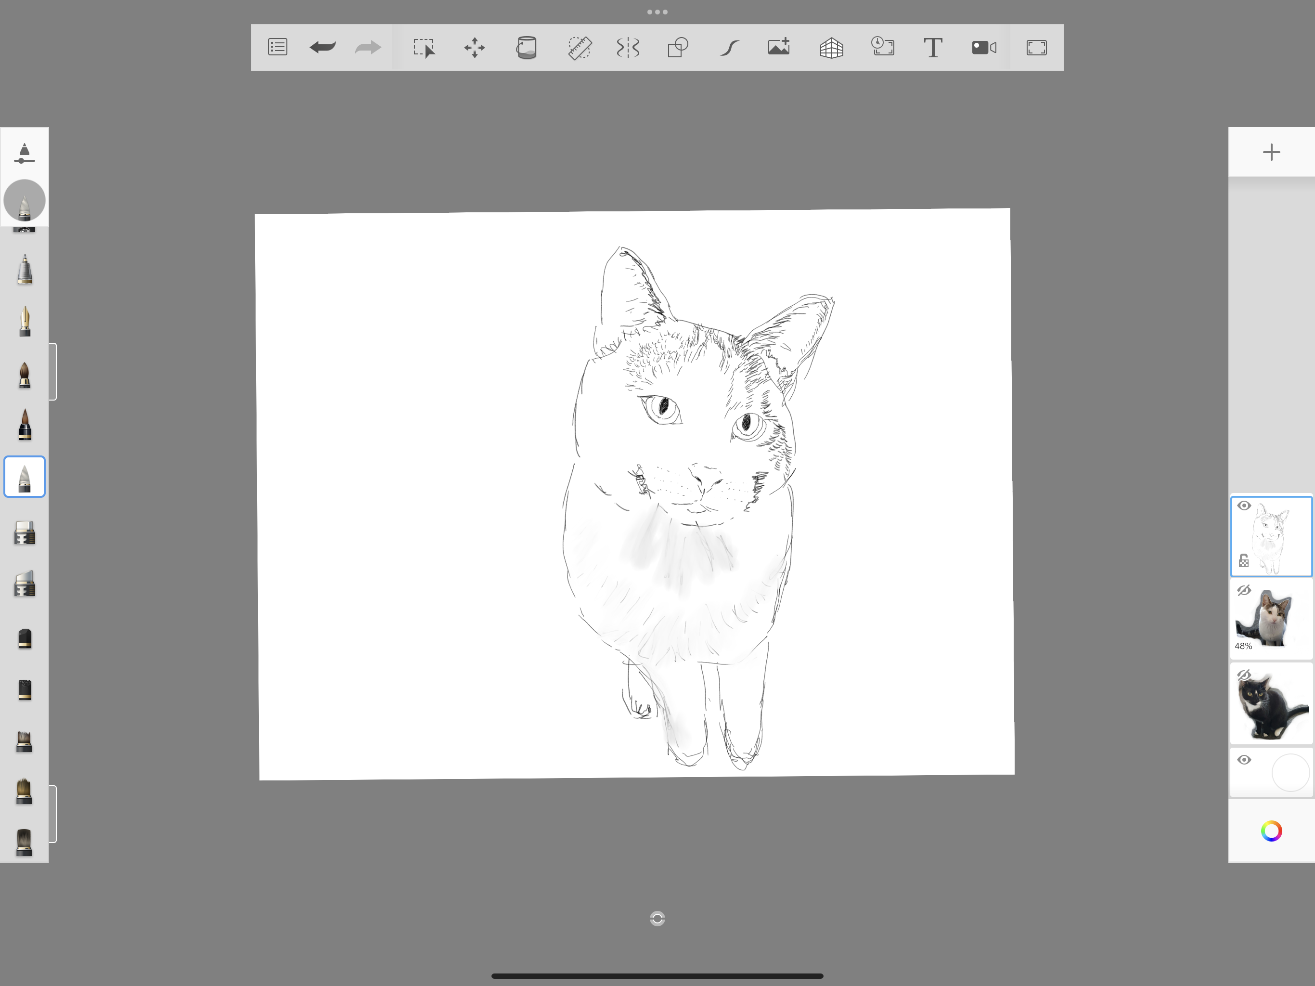Select the black cat layer thumbnail

1271,703
